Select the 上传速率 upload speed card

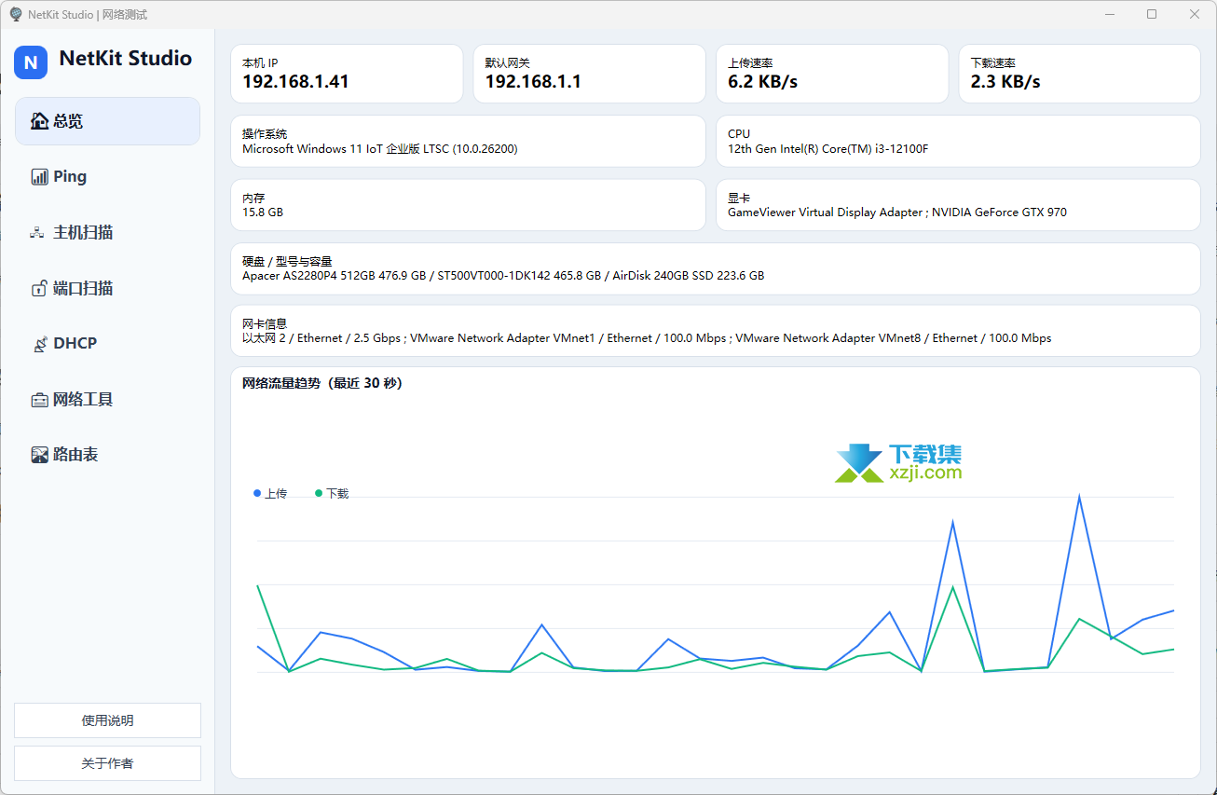[832, 73]
